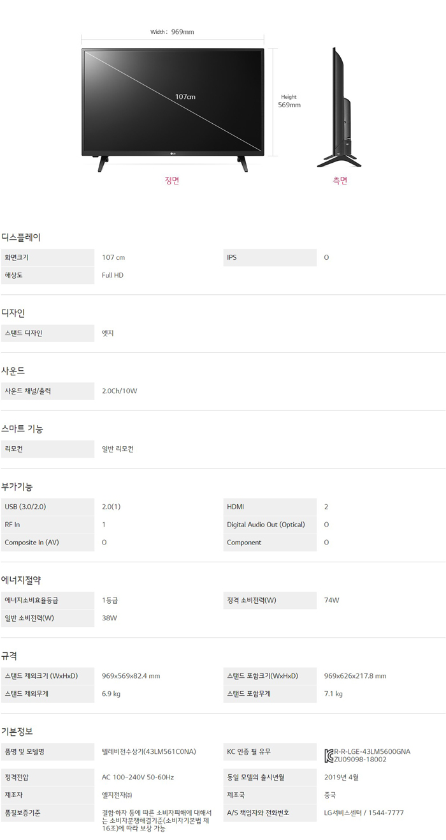This screenshot has height=840, width=446.
Task: Click the 화면크기 spec label
Action: tap(17, 257)
